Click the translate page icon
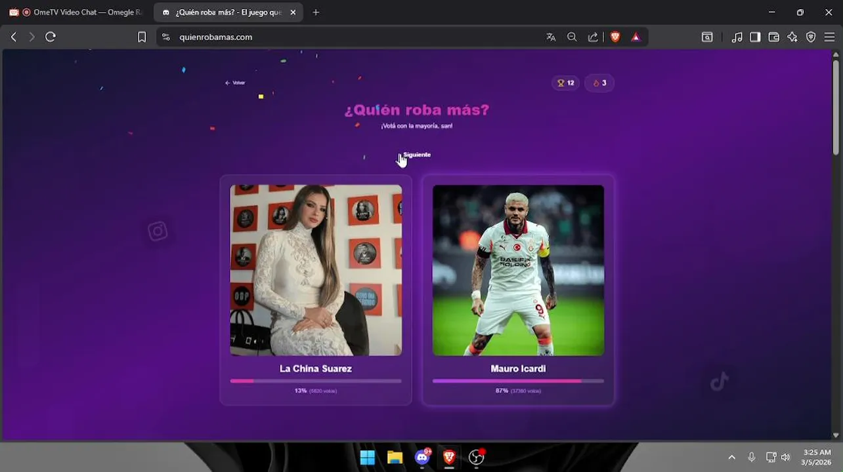This screenshot has width=843, height=472. click(551, 37)
